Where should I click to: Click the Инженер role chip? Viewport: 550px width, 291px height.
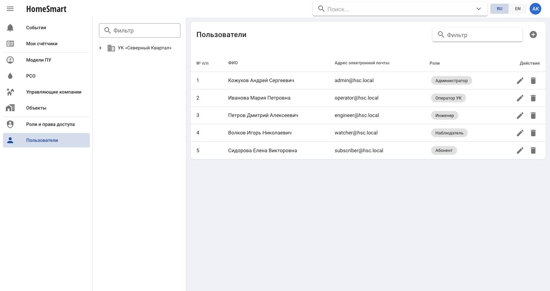445,116
